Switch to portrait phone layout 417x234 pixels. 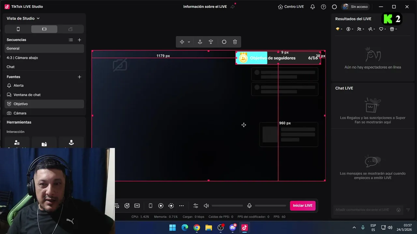click(18, 29)
